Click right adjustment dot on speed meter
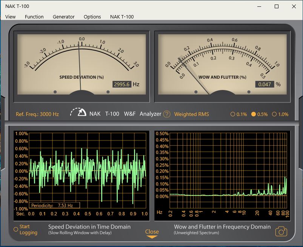The height and width of the screenshot is (247, 303). pos(108,92)
